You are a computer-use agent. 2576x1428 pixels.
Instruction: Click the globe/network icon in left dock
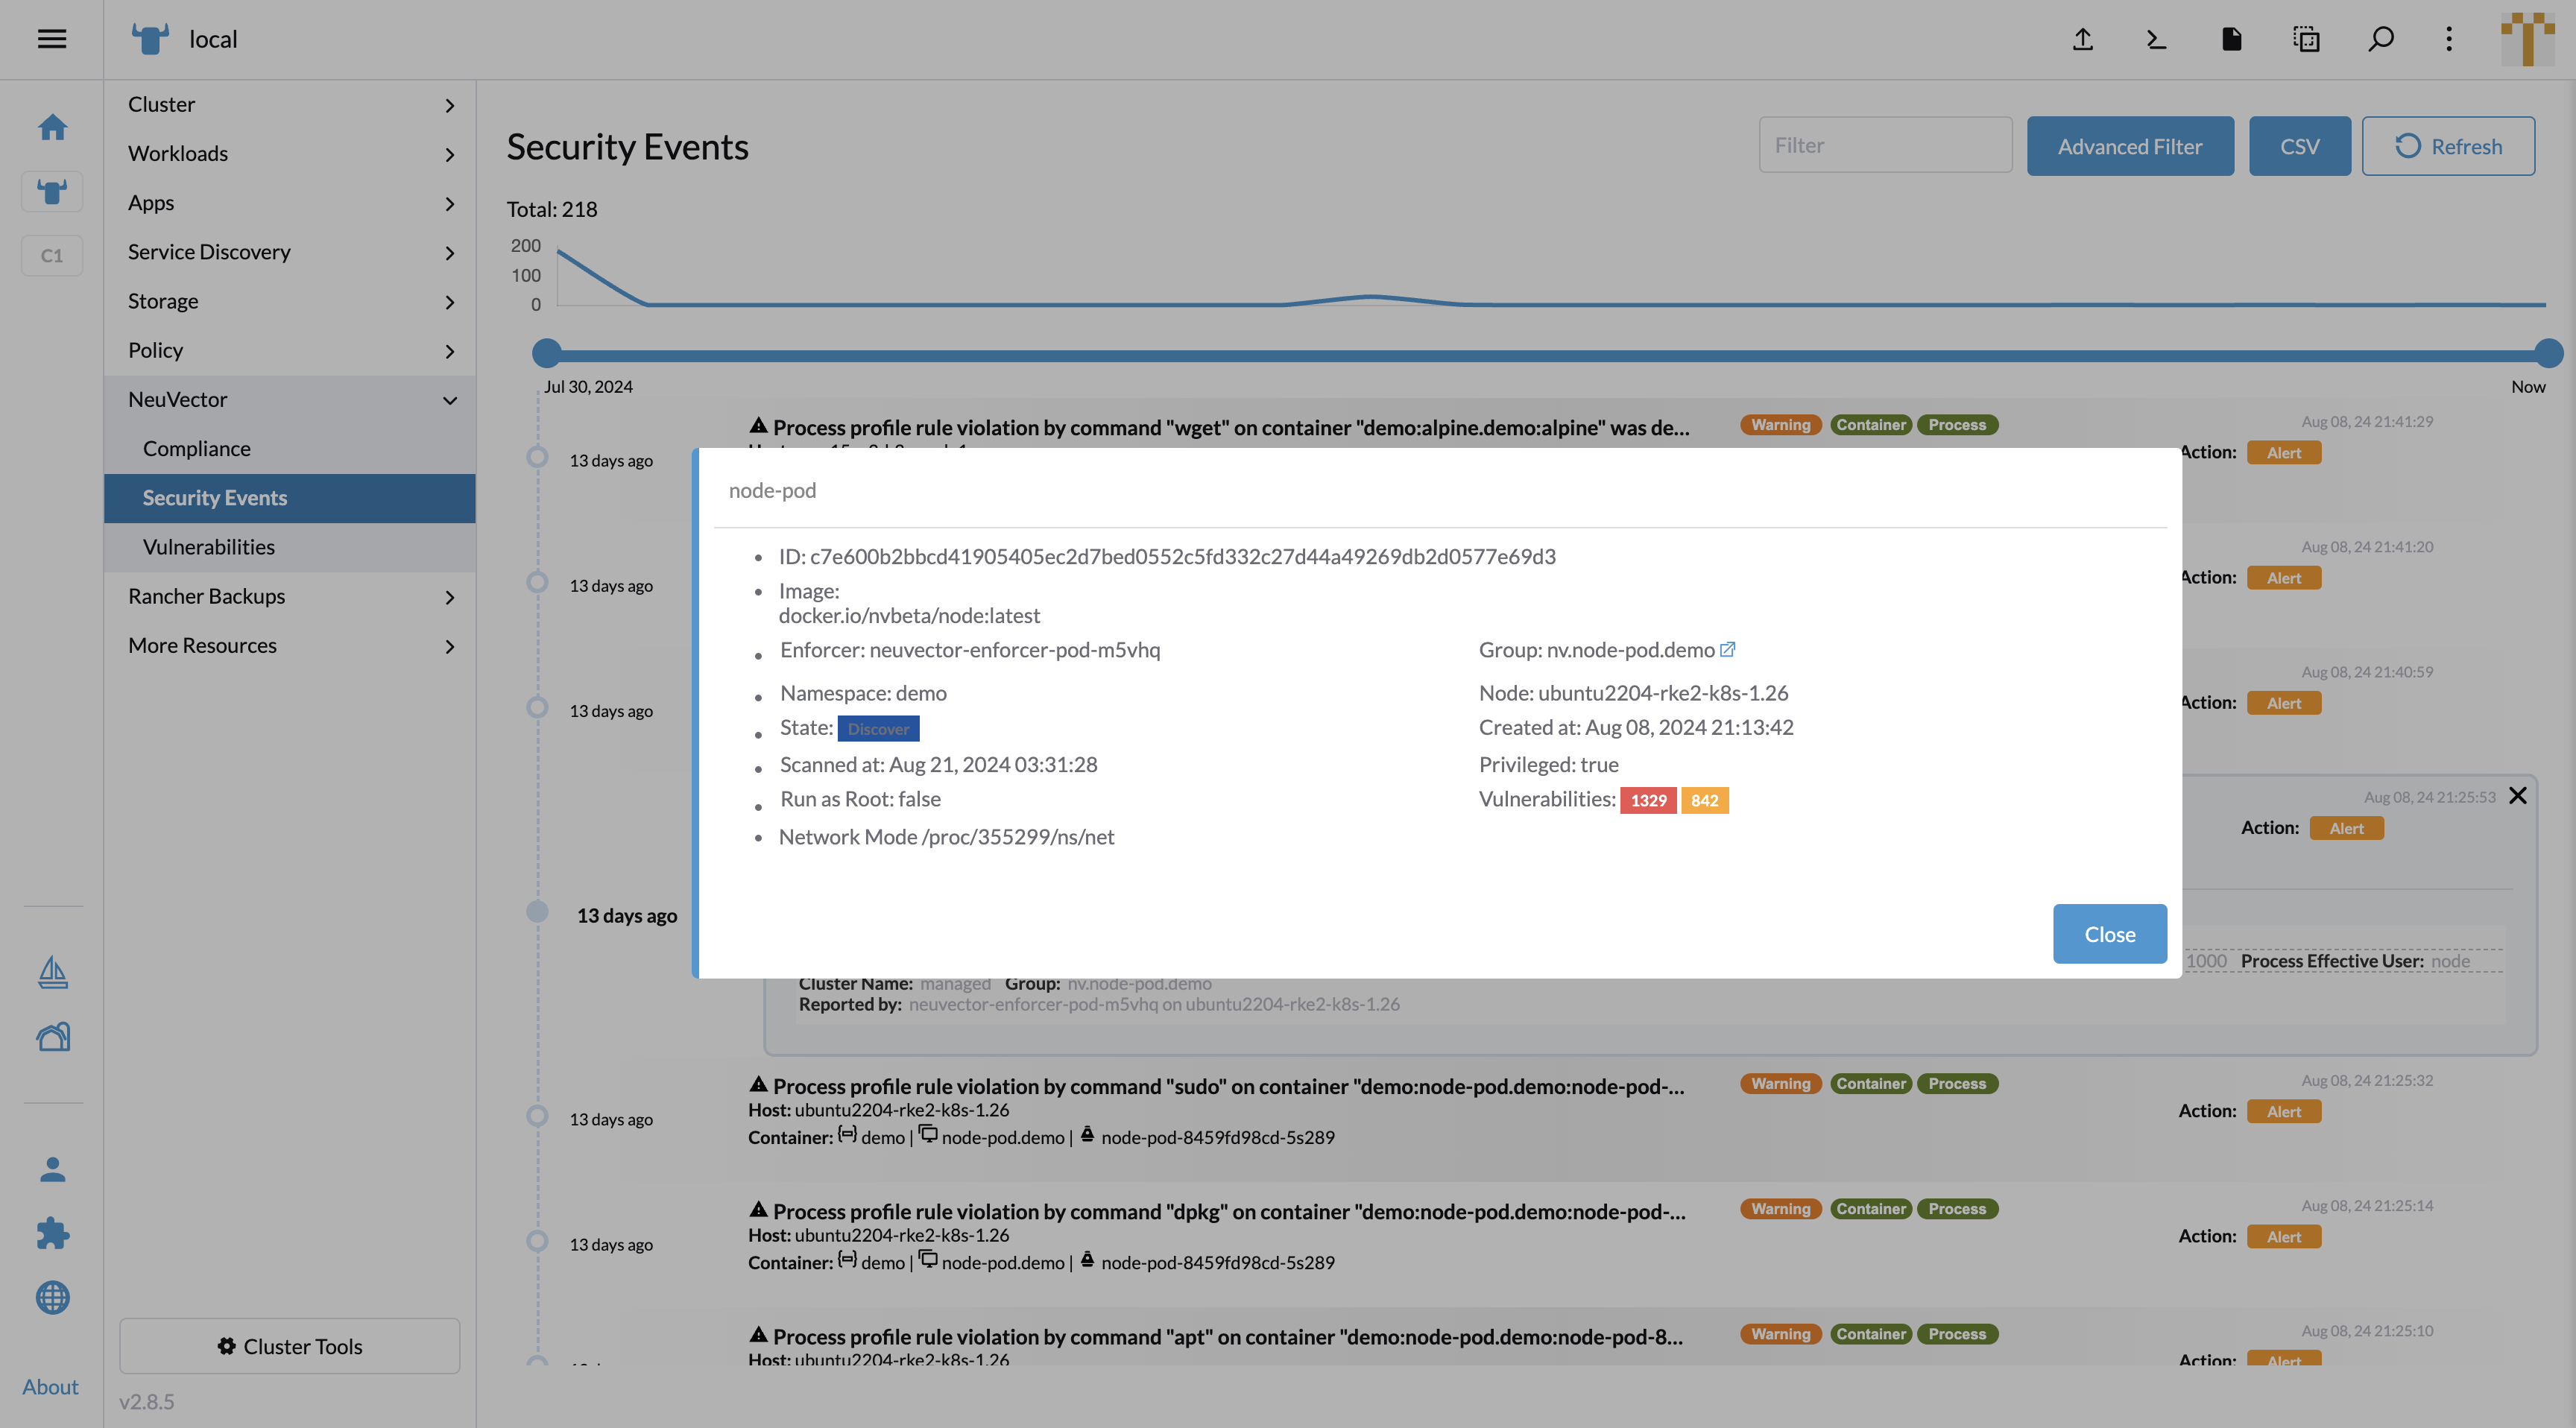click(x=51, y=1298)
